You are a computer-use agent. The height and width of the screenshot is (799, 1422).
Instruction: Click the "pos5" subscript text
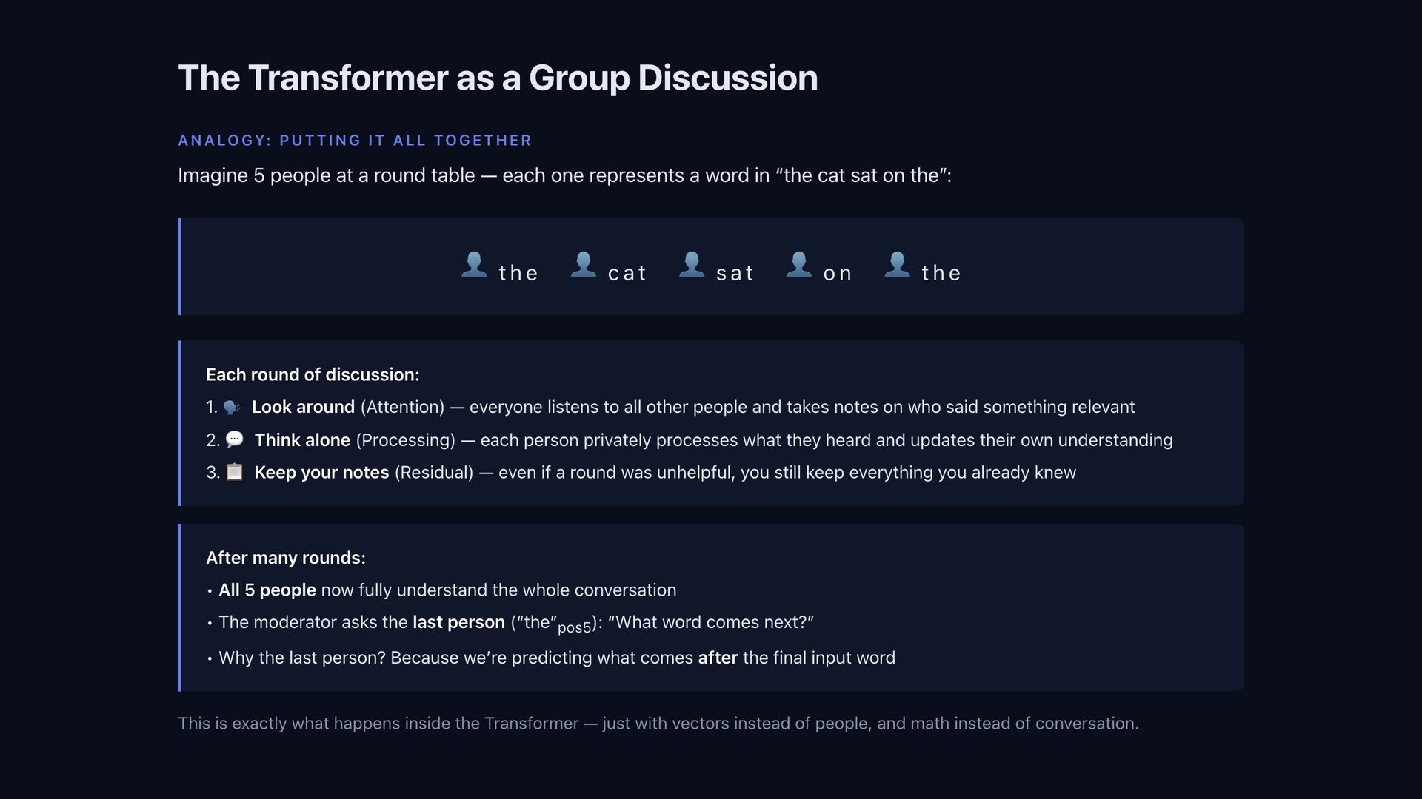tap(574, 628)
